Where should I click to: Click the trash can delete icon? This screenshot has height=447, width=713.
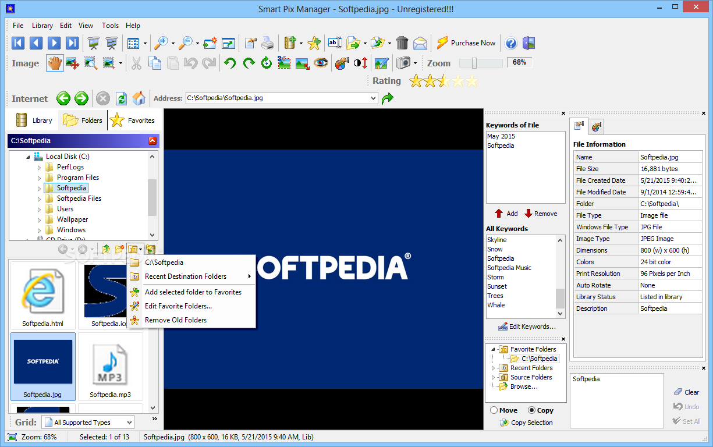[x=402, y=42]
